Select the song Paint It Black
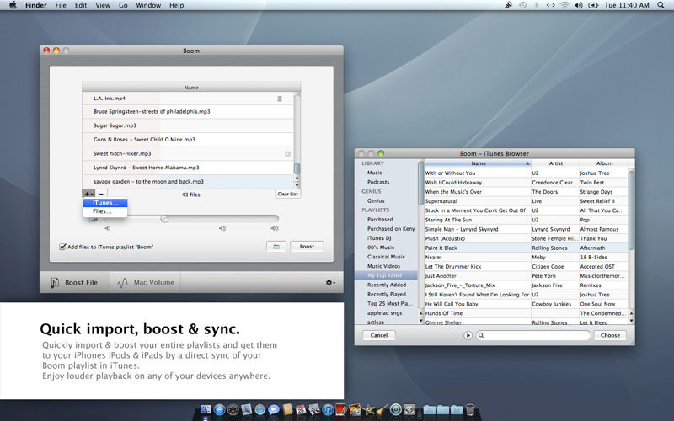Screen dimensions: 674x421 441,248
